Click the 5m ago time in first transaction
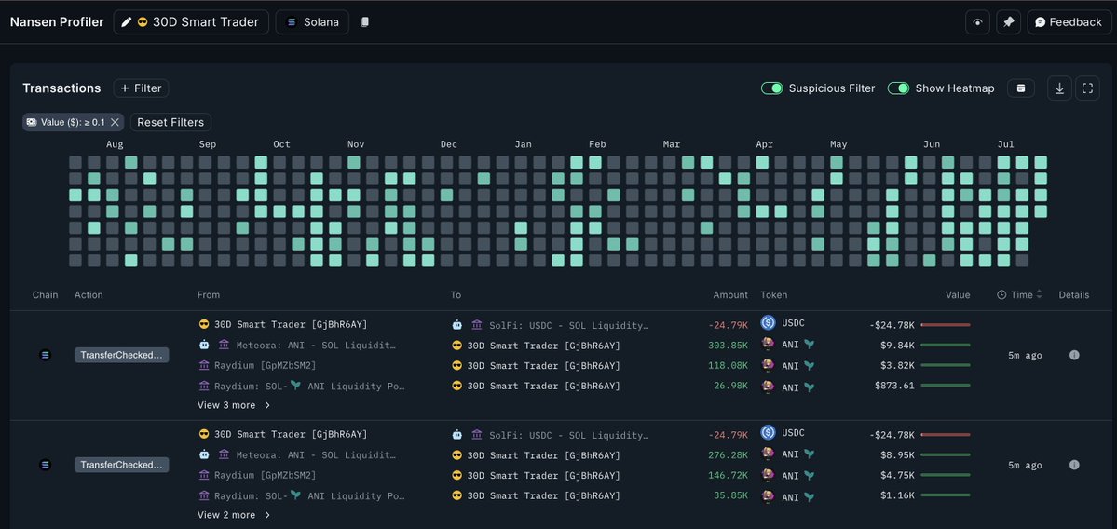This screenshot has width=1117, height=529. pos(1025,355)
